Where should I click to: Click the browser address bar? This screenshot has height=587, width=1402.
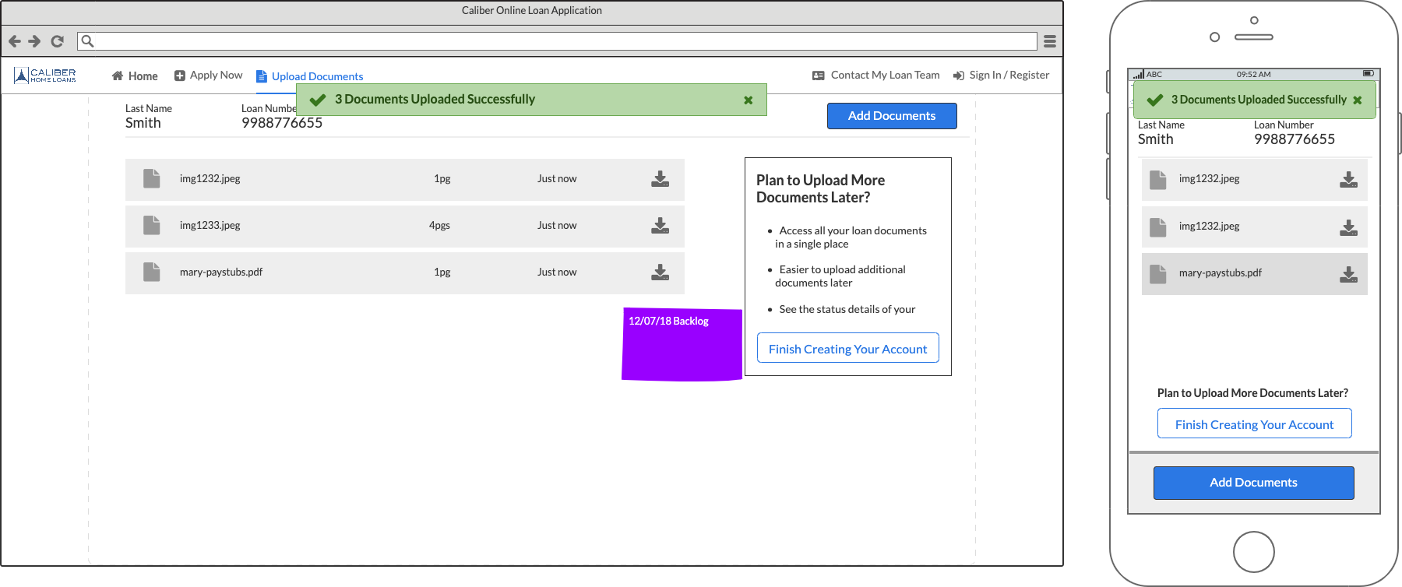[x=561, y=41]
